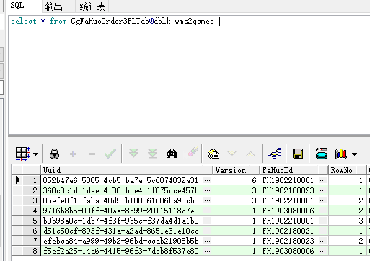
Task: Expand the chart icon dropdown arrow
Action: pos(355,154)
